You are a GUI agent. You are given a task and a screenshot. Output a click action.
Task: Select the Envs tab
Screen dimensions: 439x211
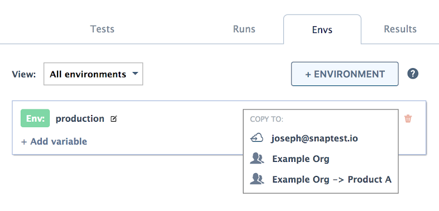(322, 30)
